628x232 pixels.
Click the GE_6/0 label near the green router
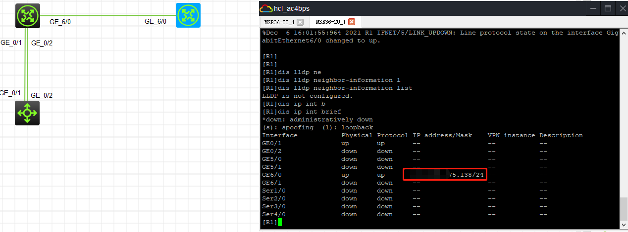[60, 22]
